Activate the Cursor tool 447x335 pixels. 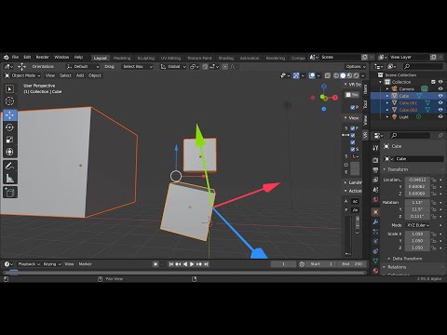click(9, 101)
